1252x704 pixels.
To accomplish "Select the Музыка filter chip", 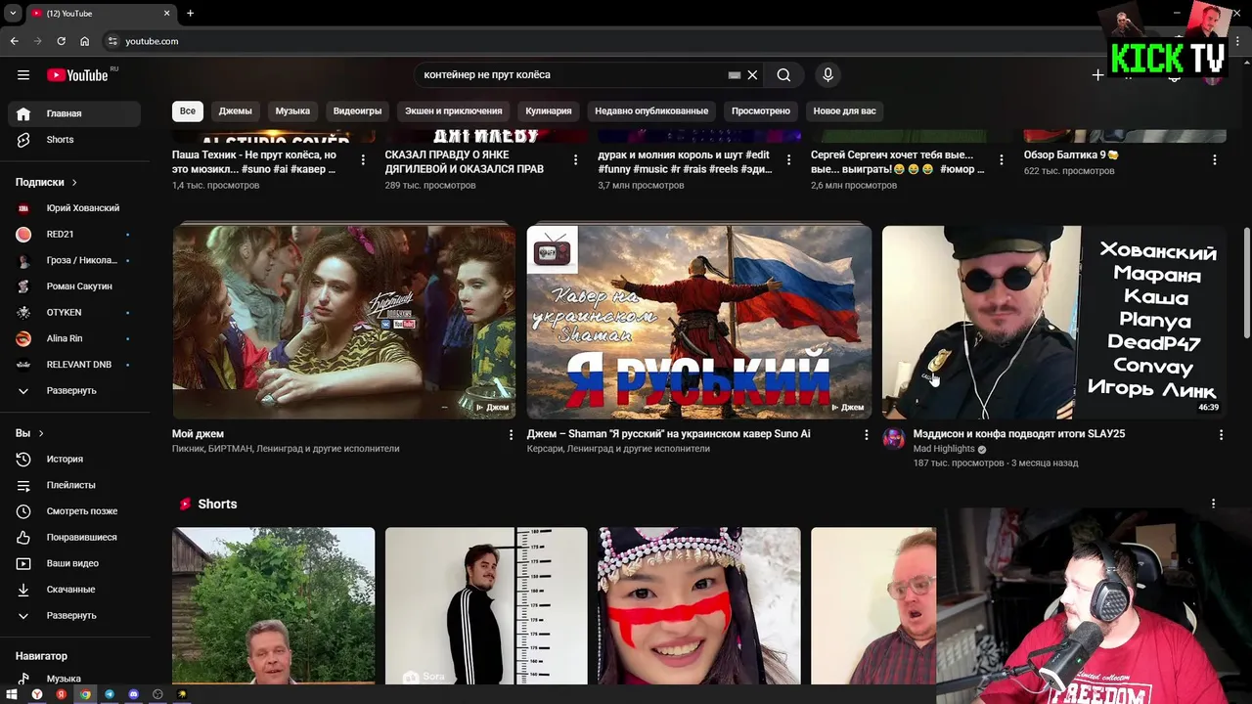I will tap(292, 110).
